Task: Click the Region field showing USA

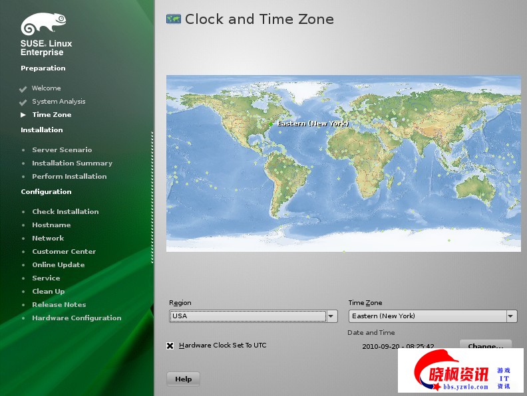Action: [248, 316]
